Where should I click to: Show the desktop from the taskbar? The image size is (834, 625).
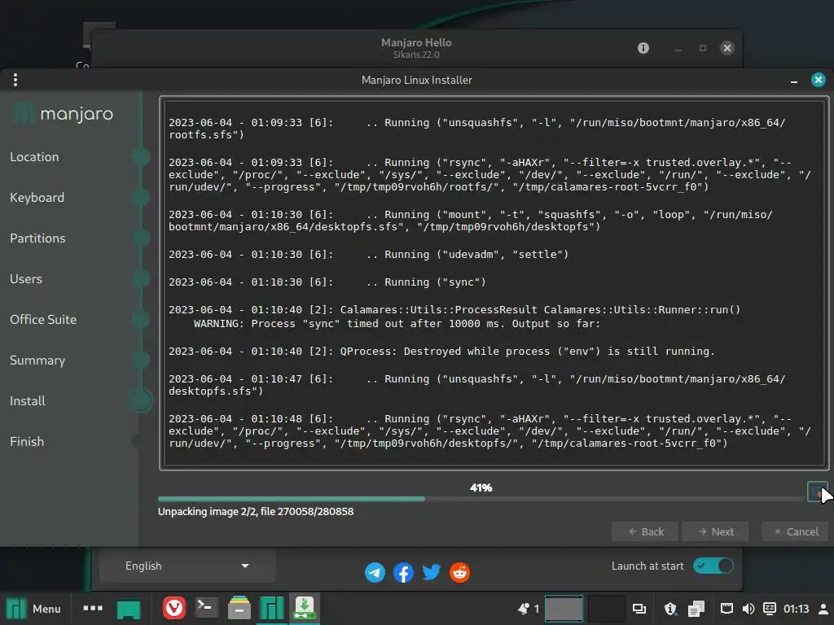pyautogui.click(x=129, y=610)
